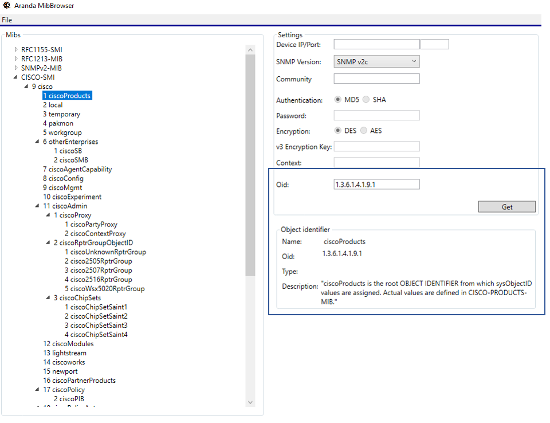Collapse the 17 ciscoPolicy node
Image resolution: width=550 pixels, height=423 pixels.
click(x=37, y=389)
